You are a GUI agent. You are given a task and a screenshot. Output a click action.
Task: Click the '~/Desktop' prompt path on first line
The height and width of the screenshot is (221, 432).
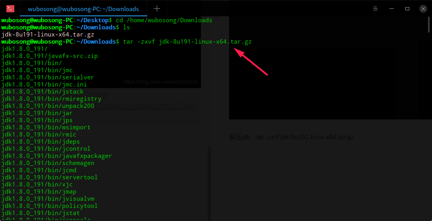click(92, 20)
